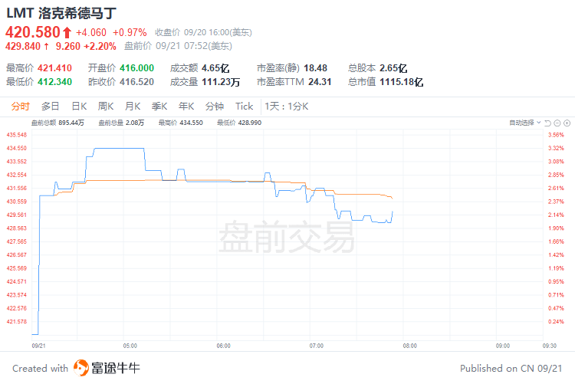This screenshot has height=384, width=575.
Task: Click the 最高价 value 421.410
Action: coord(54,68)
